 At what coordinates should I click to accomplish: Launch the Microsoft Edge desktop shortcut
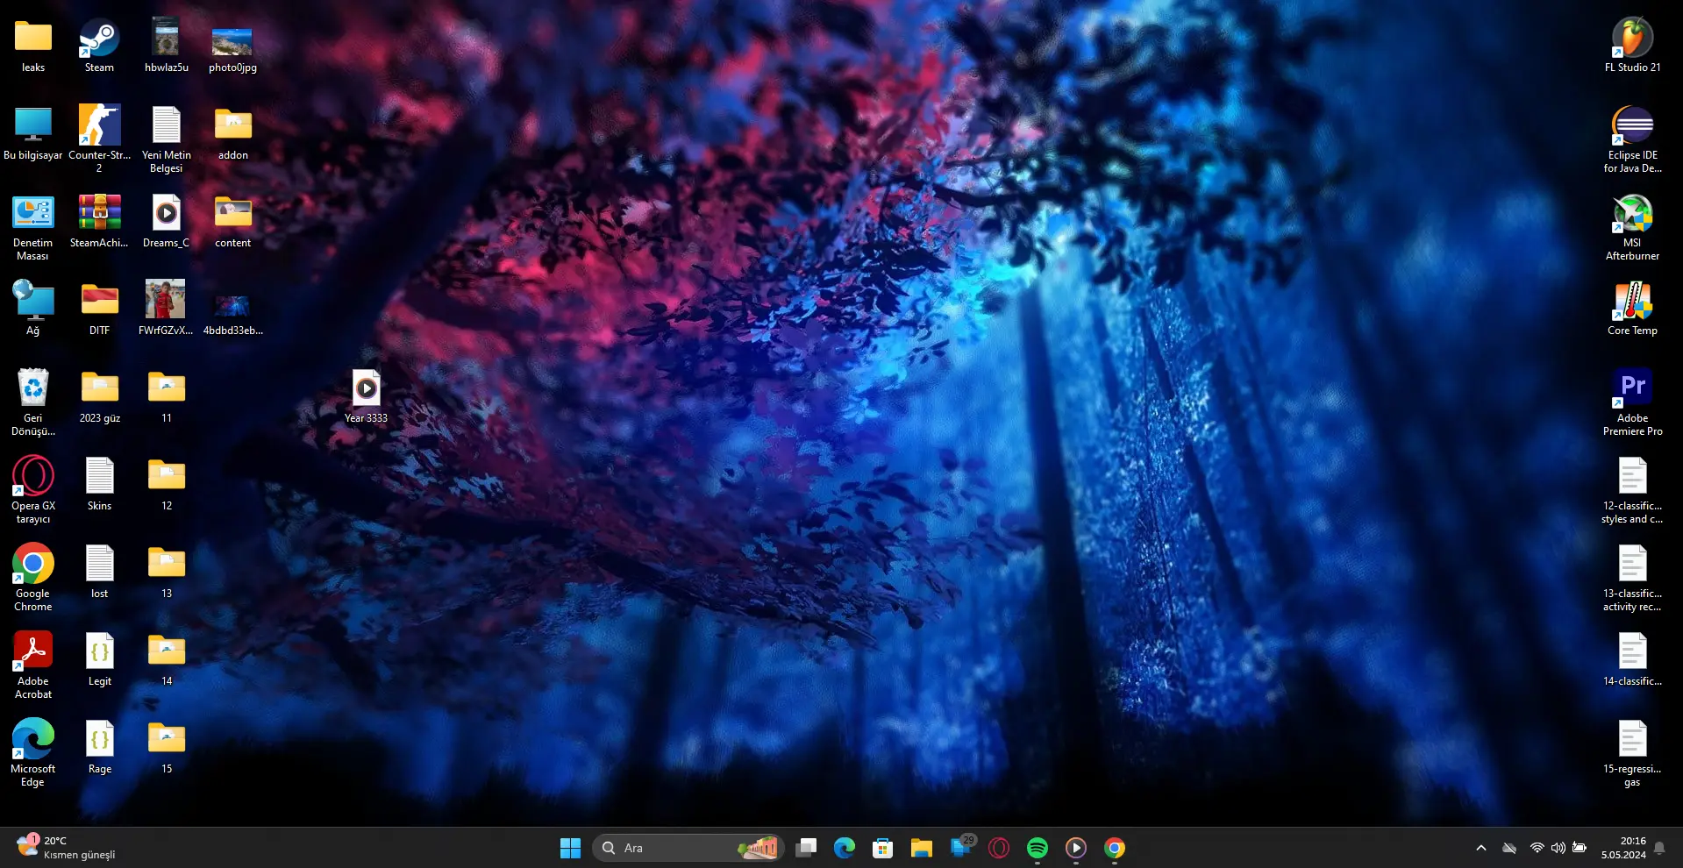[33, 753]
